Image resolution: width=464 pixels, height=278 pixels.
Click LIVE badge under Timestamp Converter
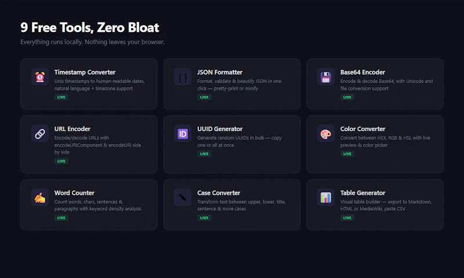(61, 97)
